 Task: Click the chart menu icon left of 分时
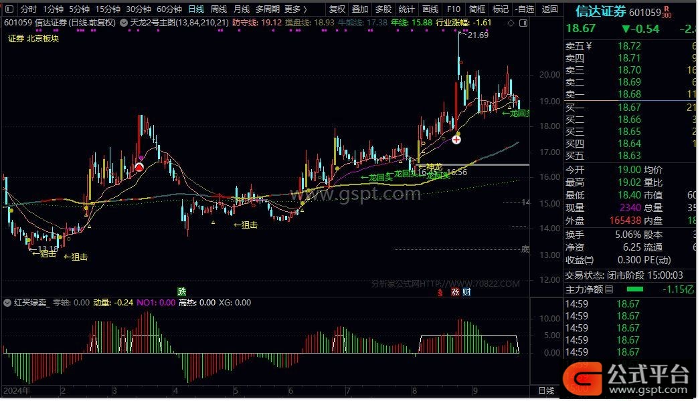point(9,9)
